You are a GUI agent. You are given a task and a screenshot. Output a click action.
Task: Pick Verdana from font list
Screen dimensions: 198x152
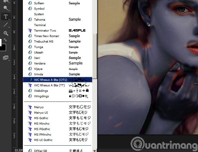(x=58, y=64)
